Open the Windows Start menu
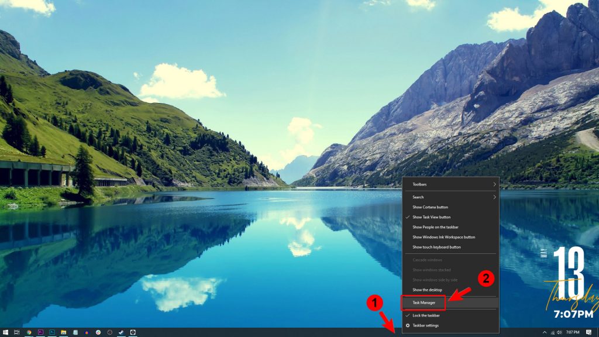Viewport: 599px width, 337px height. coord(5,332)
